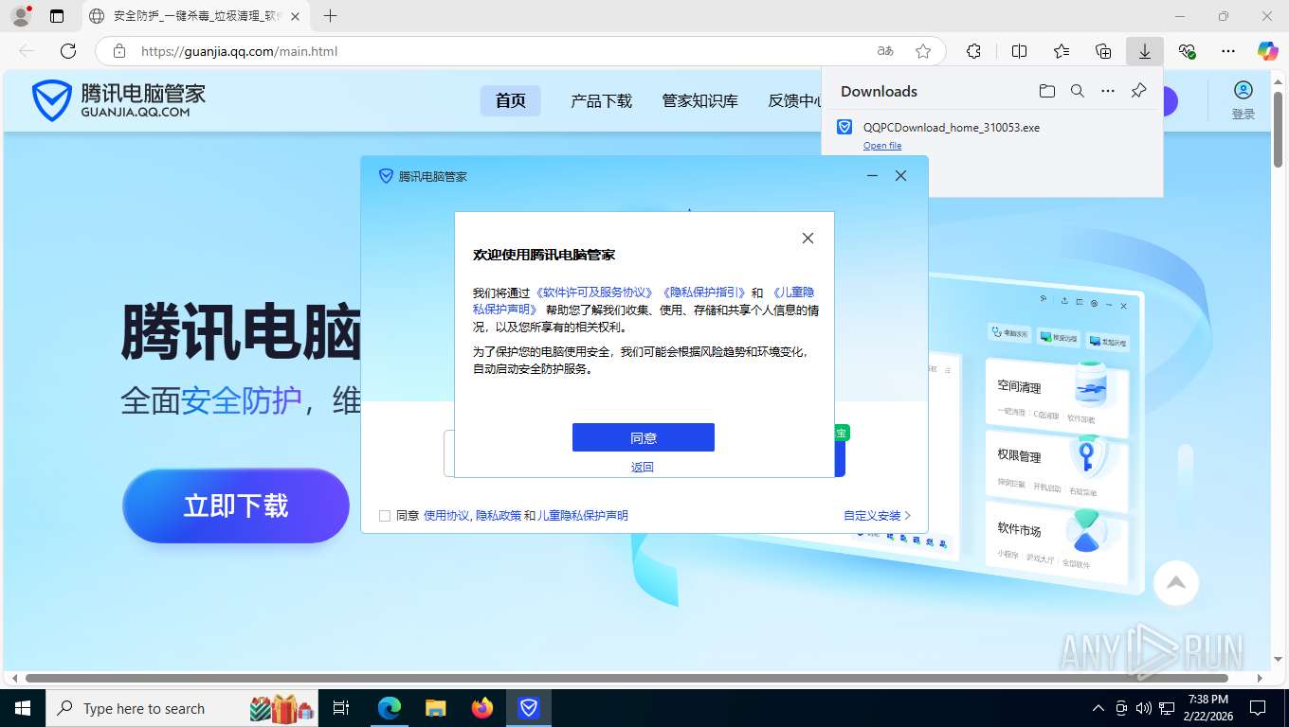1289x727 pixels.
Task: Open the 软件许可及服务协议 link
Action: [x=595, y=293]
